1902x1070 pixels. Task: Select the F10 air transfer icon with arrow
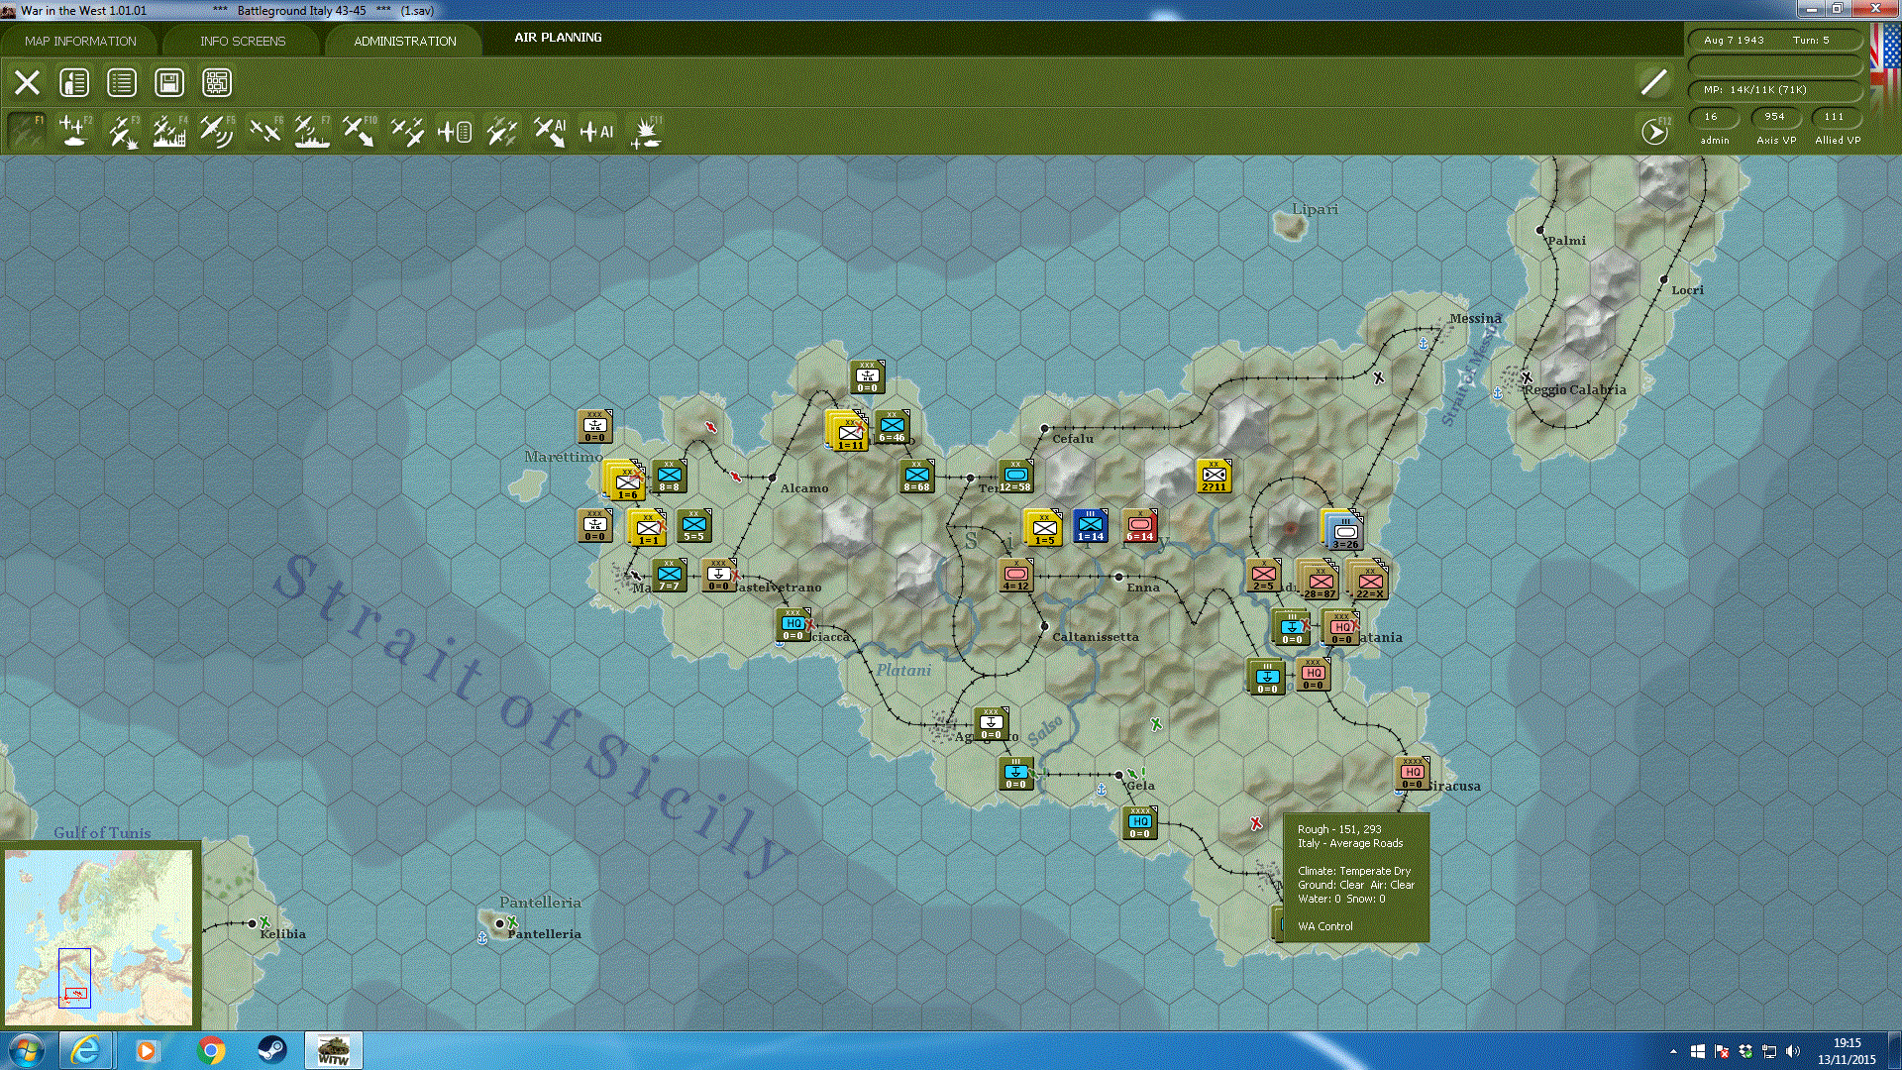360,131
